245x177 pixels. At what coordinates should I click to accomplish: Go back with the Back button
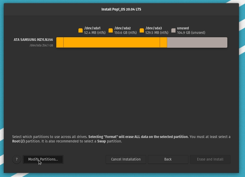coord(168,159)
